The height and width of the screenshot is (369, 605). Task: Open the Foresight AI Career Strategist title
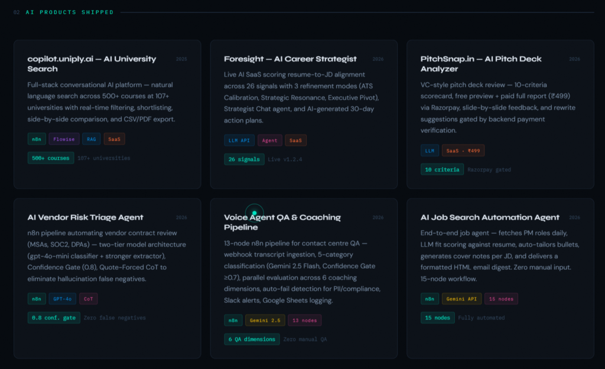(x=290, y=59)
